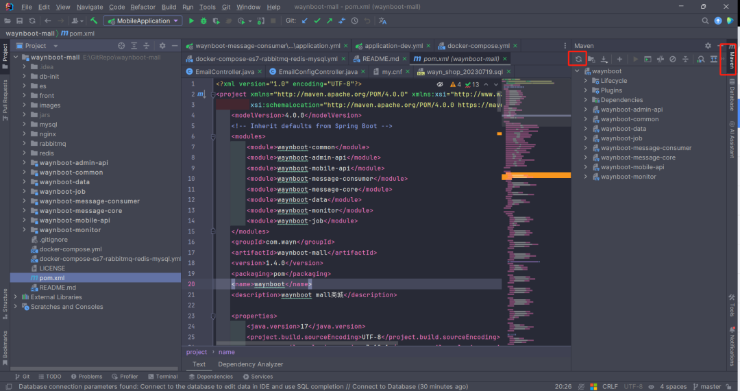Click Git Update Project blue arrow
The height and width of the screenshot is (391, 740).
point(305,21)
